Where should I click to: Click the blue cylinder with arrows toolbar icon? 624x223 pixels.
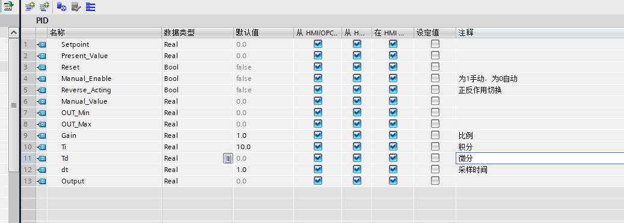[61, 7]
